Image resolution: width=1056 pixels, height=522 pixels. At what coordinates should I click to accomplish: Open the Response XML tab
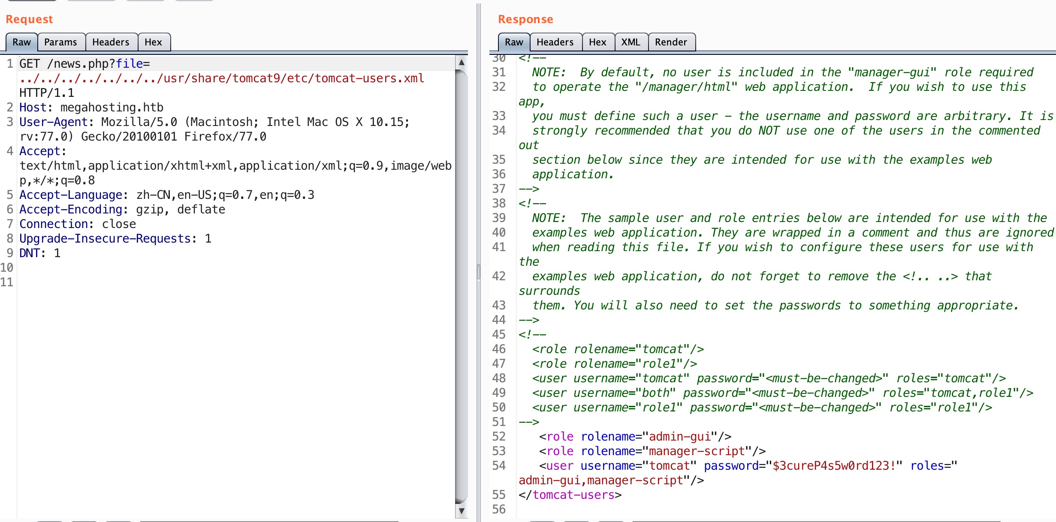(x=631, y=42)
